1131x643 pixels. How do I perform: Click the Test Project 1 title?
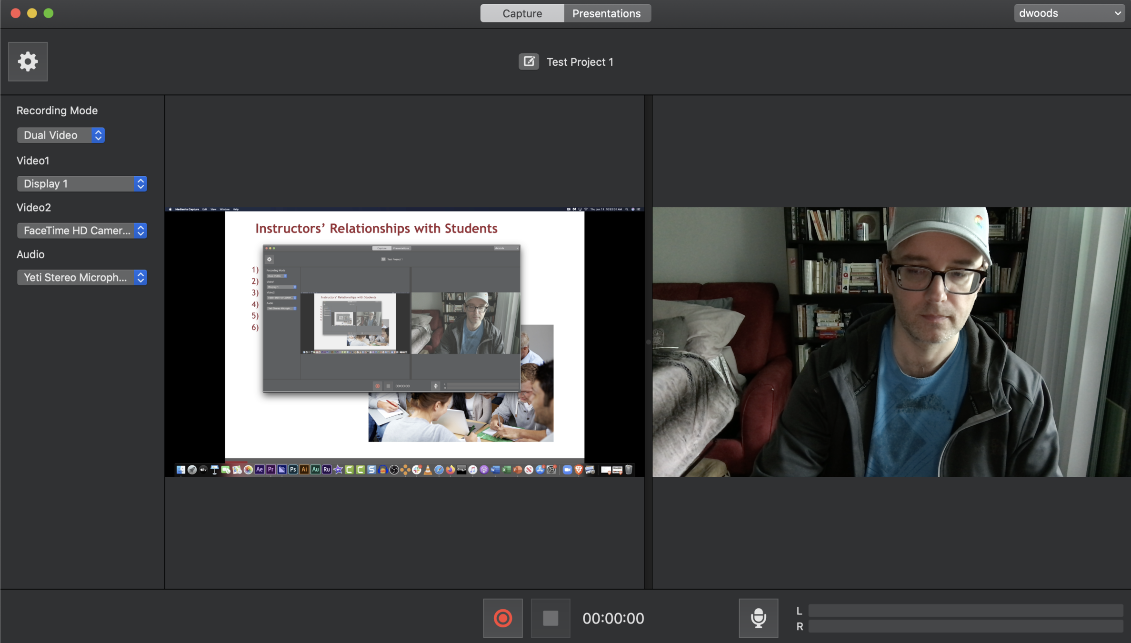(580, 62)
